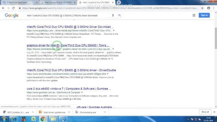Open the DriverDouble E8400 driver result
Image resolution: width=217 pixels, height=122 pixels.
click(x=71, y=70)
